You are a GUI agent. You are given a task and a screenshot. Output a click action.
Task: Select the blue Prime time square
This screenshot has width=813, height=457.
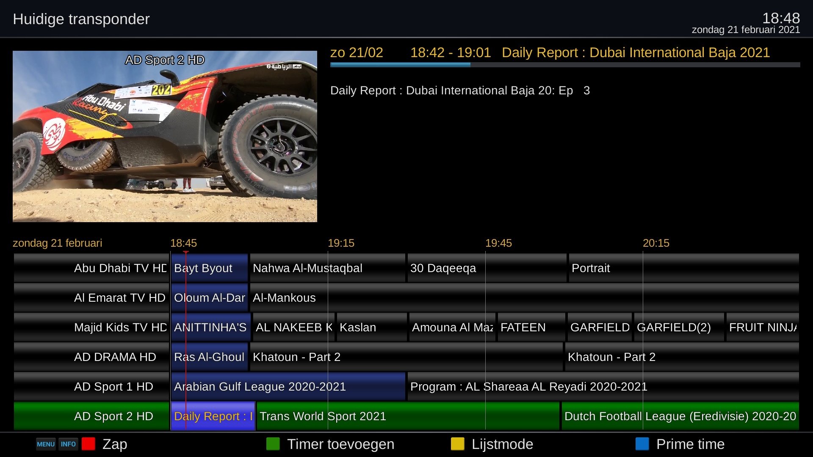click(x=642, y=444)
